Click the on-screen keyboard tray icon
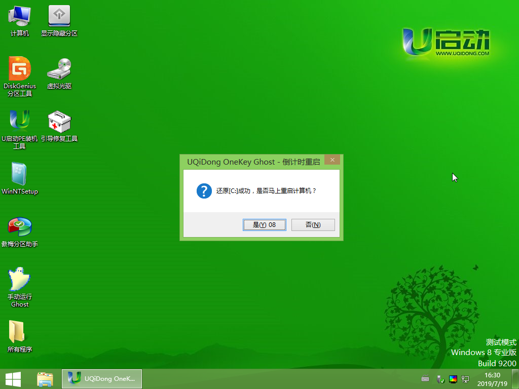 click(425, 379)
